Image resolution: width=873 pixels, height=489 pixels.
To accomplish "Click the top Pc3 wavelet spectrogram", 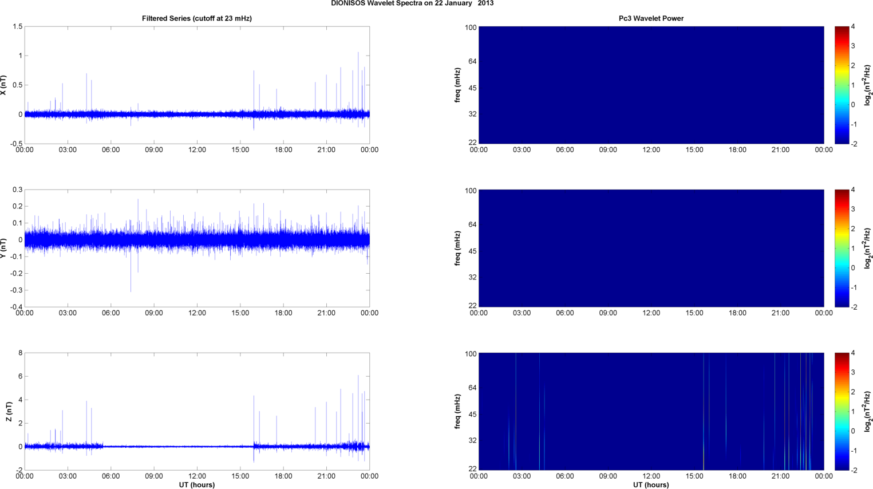I will click(x=651, y=85).
